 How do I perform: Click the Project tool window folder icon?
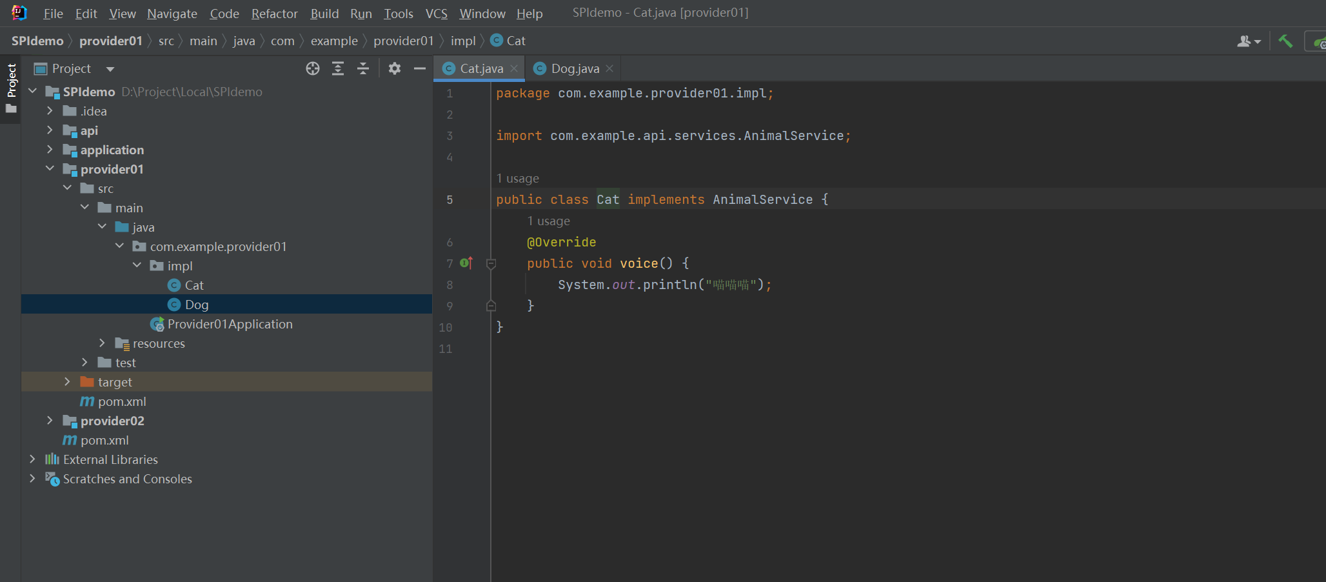[x=11, y=109]
